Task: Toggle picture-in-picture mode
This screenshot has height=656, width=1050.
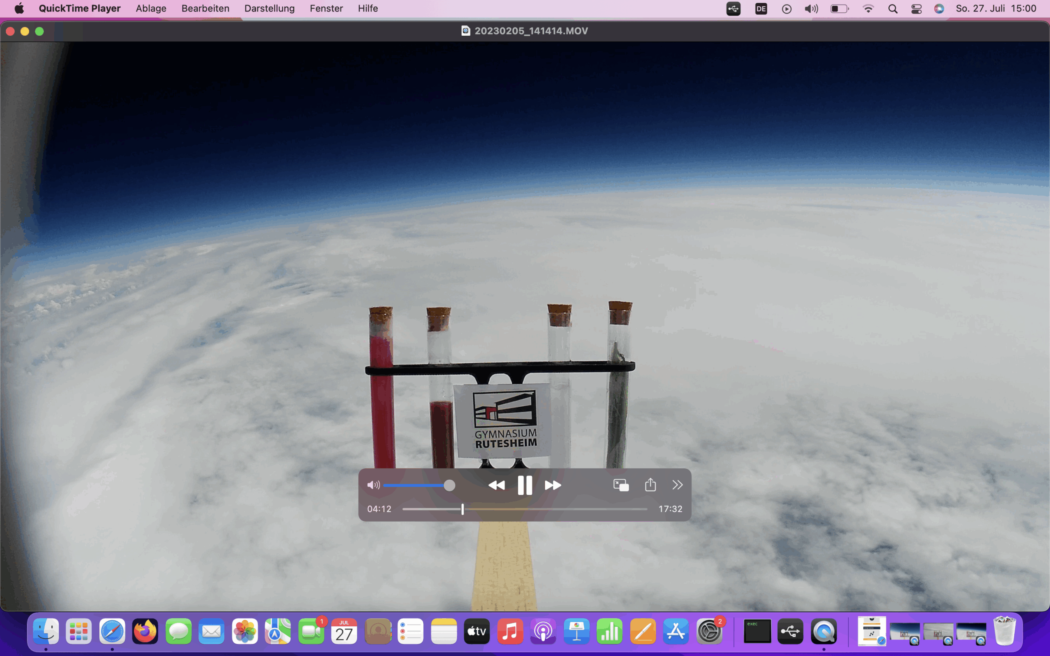Action: [x=621, y=485]
